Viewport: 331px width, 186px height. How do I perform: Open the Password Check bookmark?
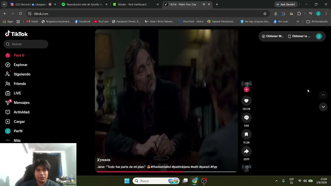(x=126, y=21)
